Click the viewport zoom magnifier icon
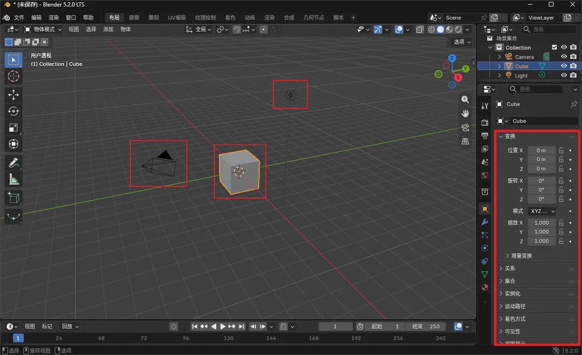 click(465, 100)
